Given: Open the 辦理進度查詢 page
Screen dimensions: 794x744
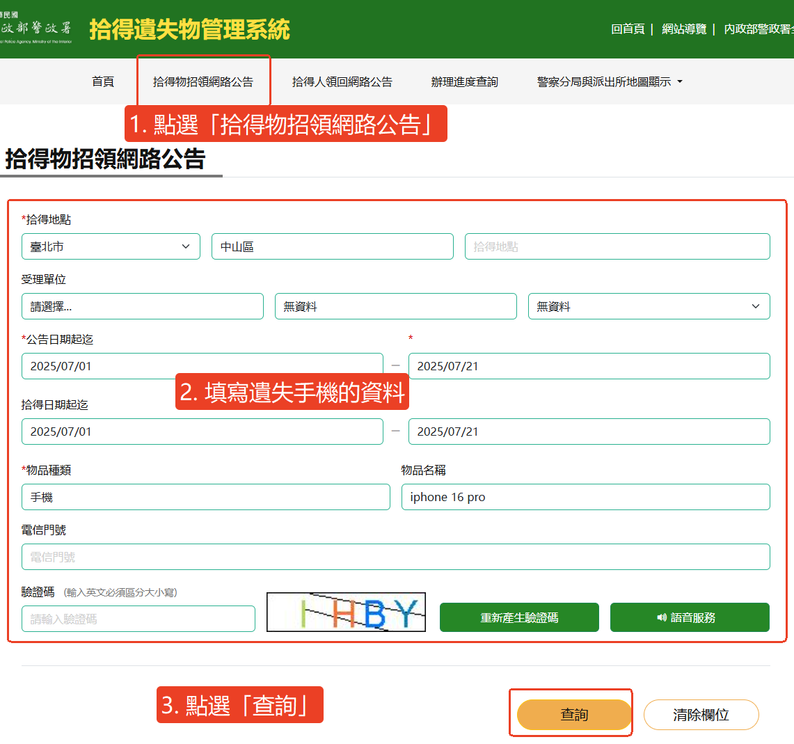Looking at the screenshot, I should pyautogui.click(x=464, y=81).
